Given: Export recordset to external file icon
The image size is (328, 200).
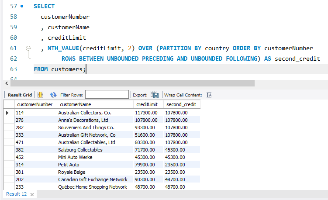Looking at the screenshot, I should (x=155, y=95).
